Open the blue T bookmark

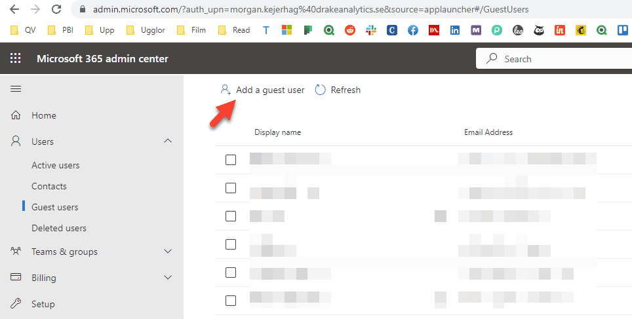pos(266,30)
